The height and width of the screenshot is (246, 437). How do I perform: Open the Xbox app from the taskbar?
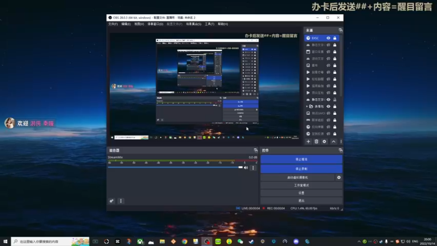point(140,242)
